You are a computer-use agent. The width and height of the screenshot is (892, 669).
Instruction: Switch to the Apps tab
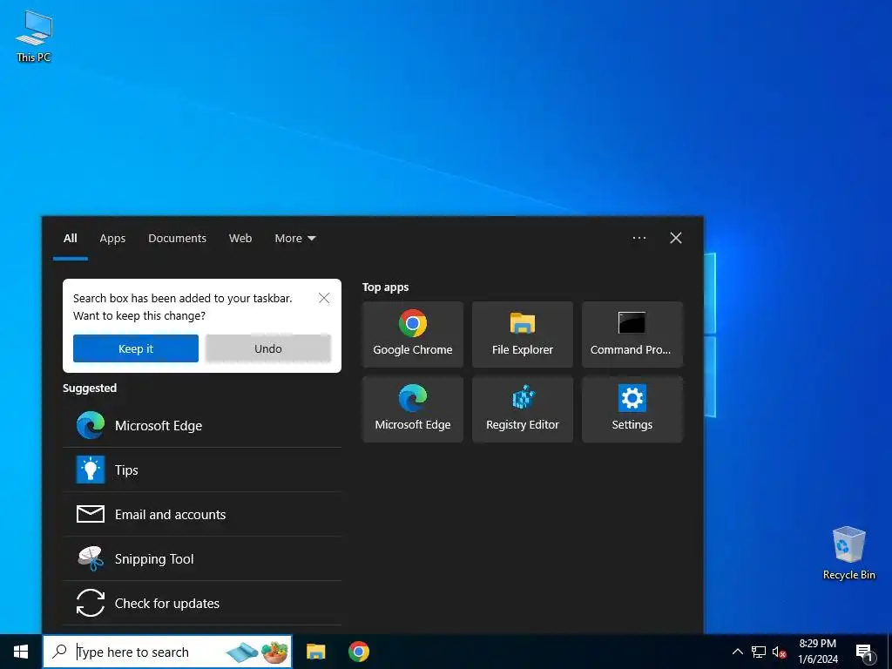[x=112, y=239]
